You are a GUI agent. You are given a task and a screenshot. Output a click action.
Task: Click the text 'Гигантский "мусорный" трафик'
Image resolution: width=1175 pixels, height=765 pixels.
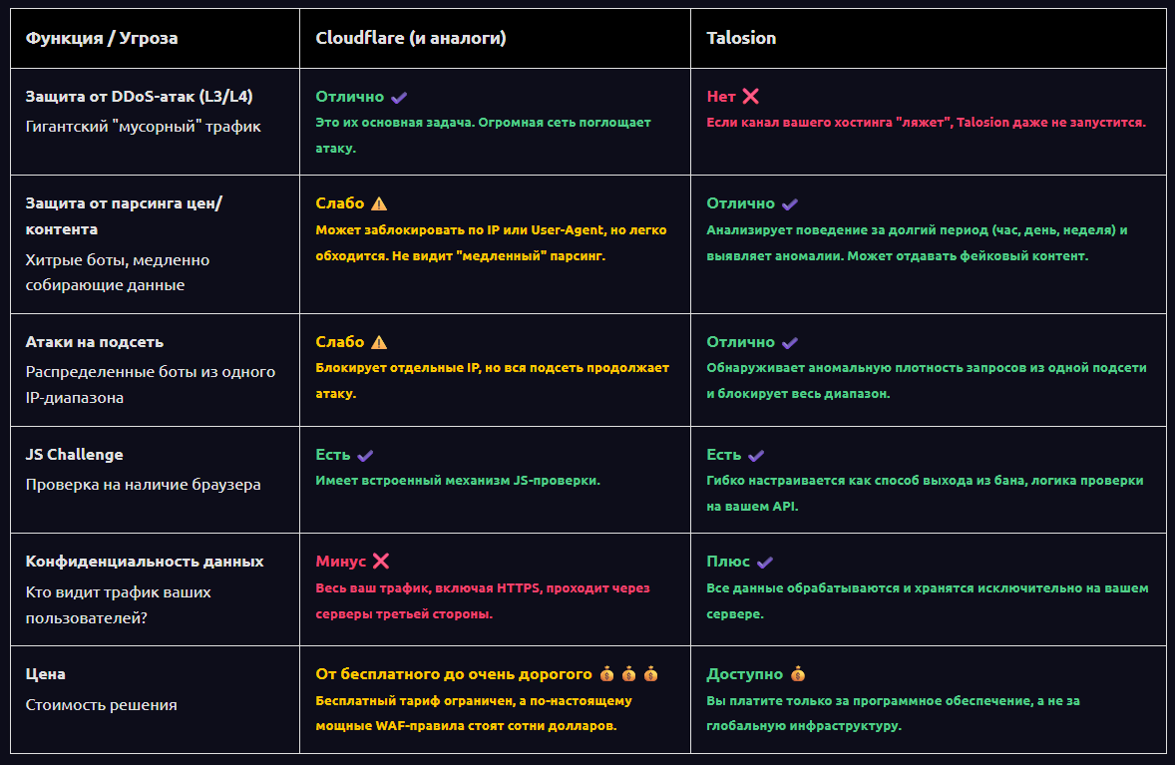click(x=143, y=127)
